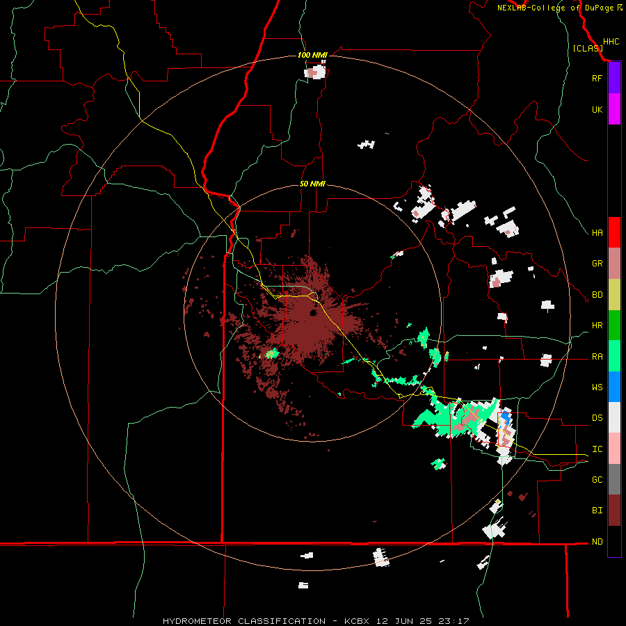Screen dimensions: 626x626
Task: Select the BD yellow legend swatch
Action: (614, 295)
